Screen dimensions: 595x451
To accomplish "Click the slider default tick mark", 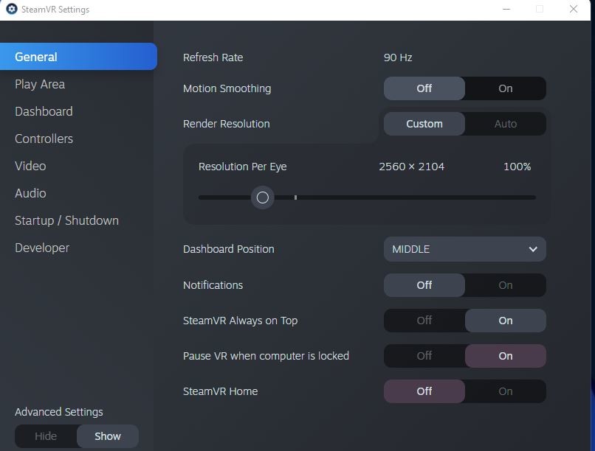I will [295, 197].
